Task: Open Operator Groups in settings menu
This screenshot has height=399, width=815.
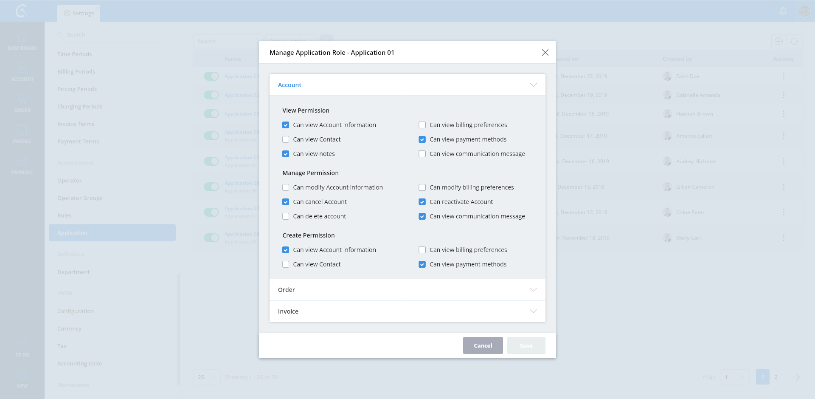Action: pos(80,198)
